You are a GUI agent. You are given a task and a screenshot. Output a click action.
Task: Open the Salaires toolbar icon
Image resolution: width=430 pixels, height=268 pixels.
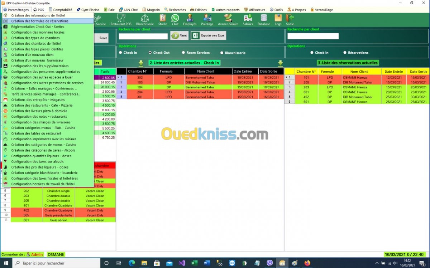[248, 20]
